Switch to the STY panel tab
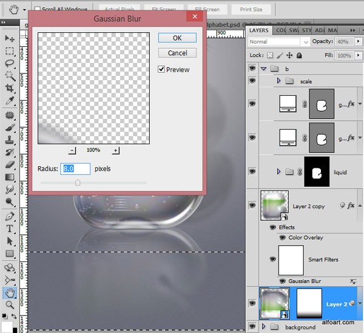This screenshot has height=333, width=364. [x=306, y=30]
